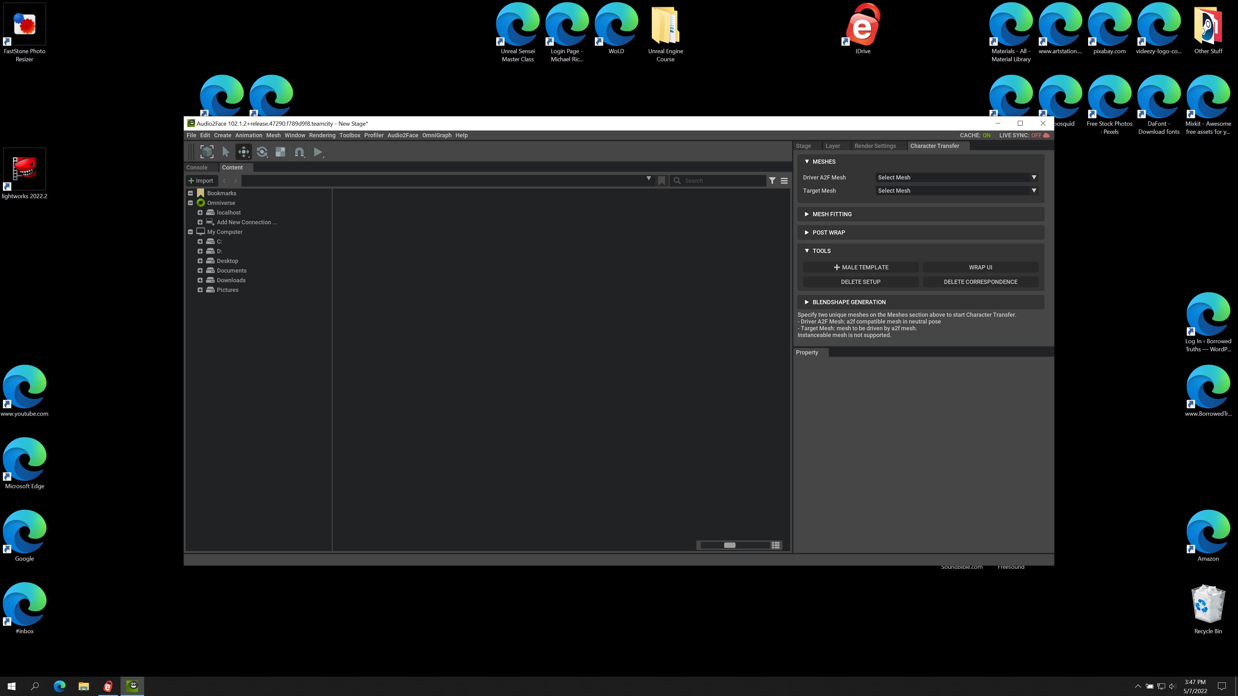Click the thumbnail size slider
Screen dimensions: 1238x696
click(730, 545)
